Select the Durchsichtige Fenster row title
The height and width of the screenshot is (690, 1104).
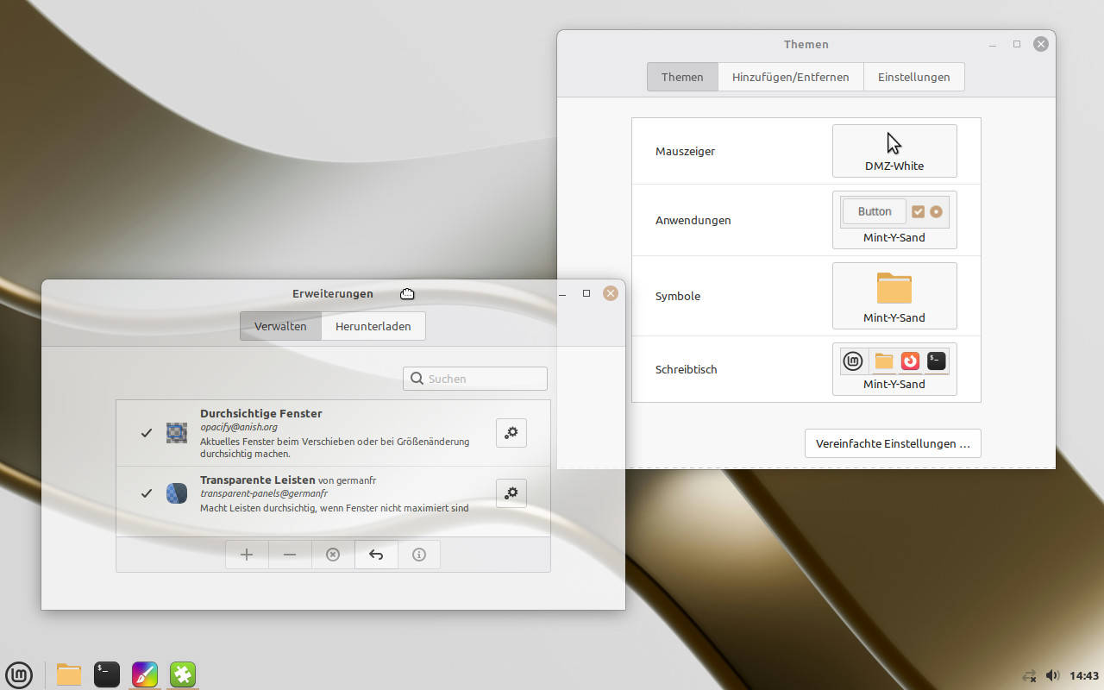(x=261, y=414)
